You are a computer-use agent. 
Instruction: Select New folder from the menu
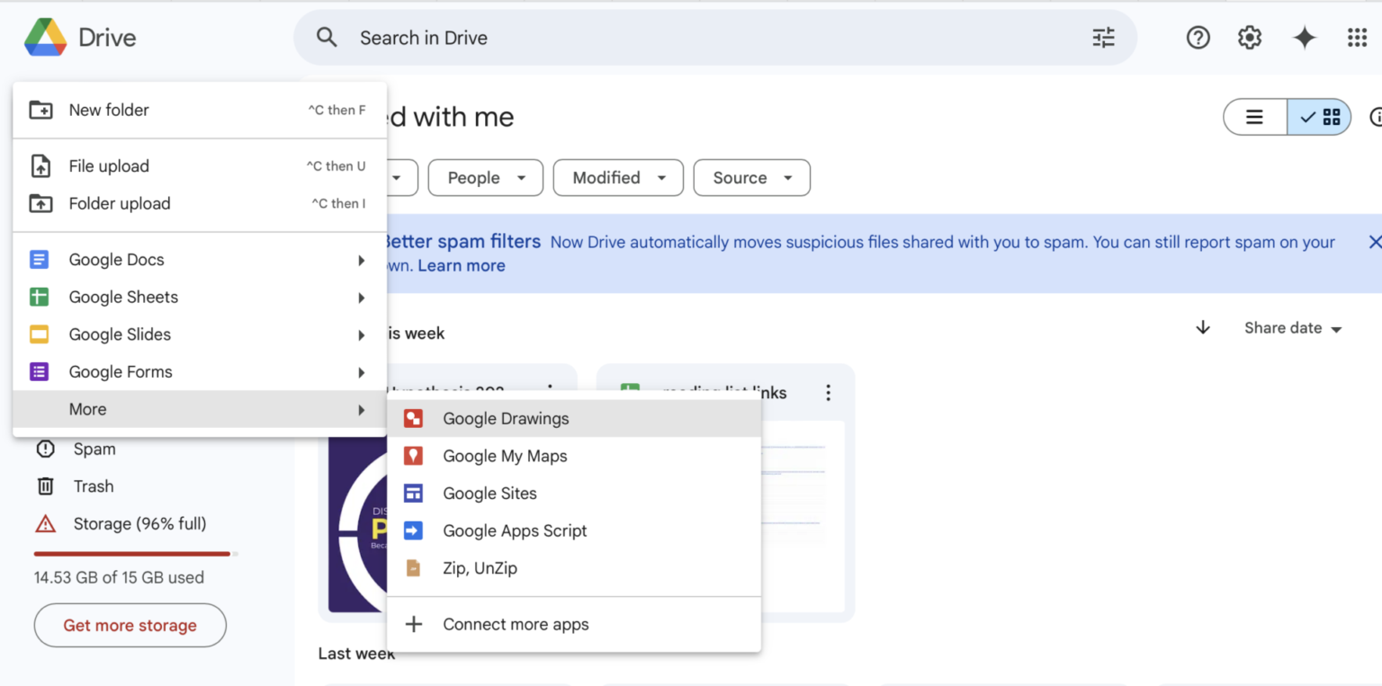[x=109, y=110]
